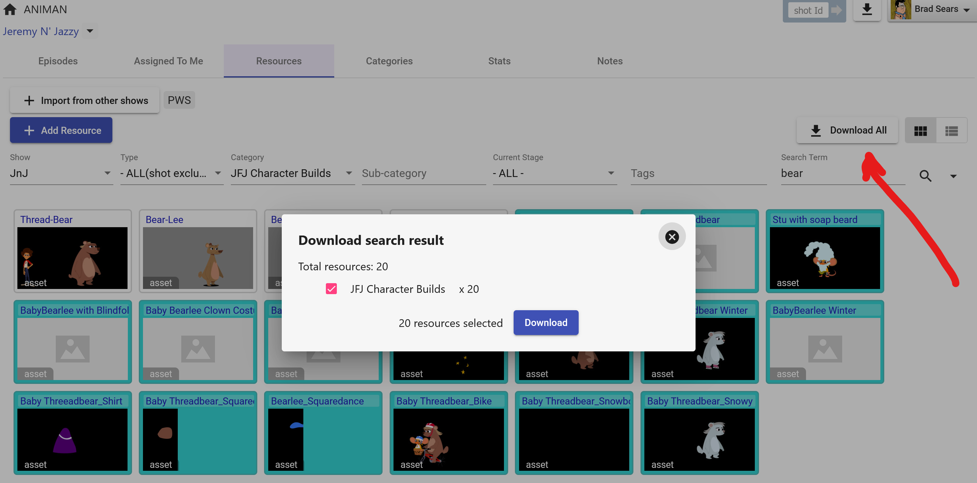The image size is (977, 483).
Task: Click Brad Sears user avatar
Action: [x=901, y=9]
